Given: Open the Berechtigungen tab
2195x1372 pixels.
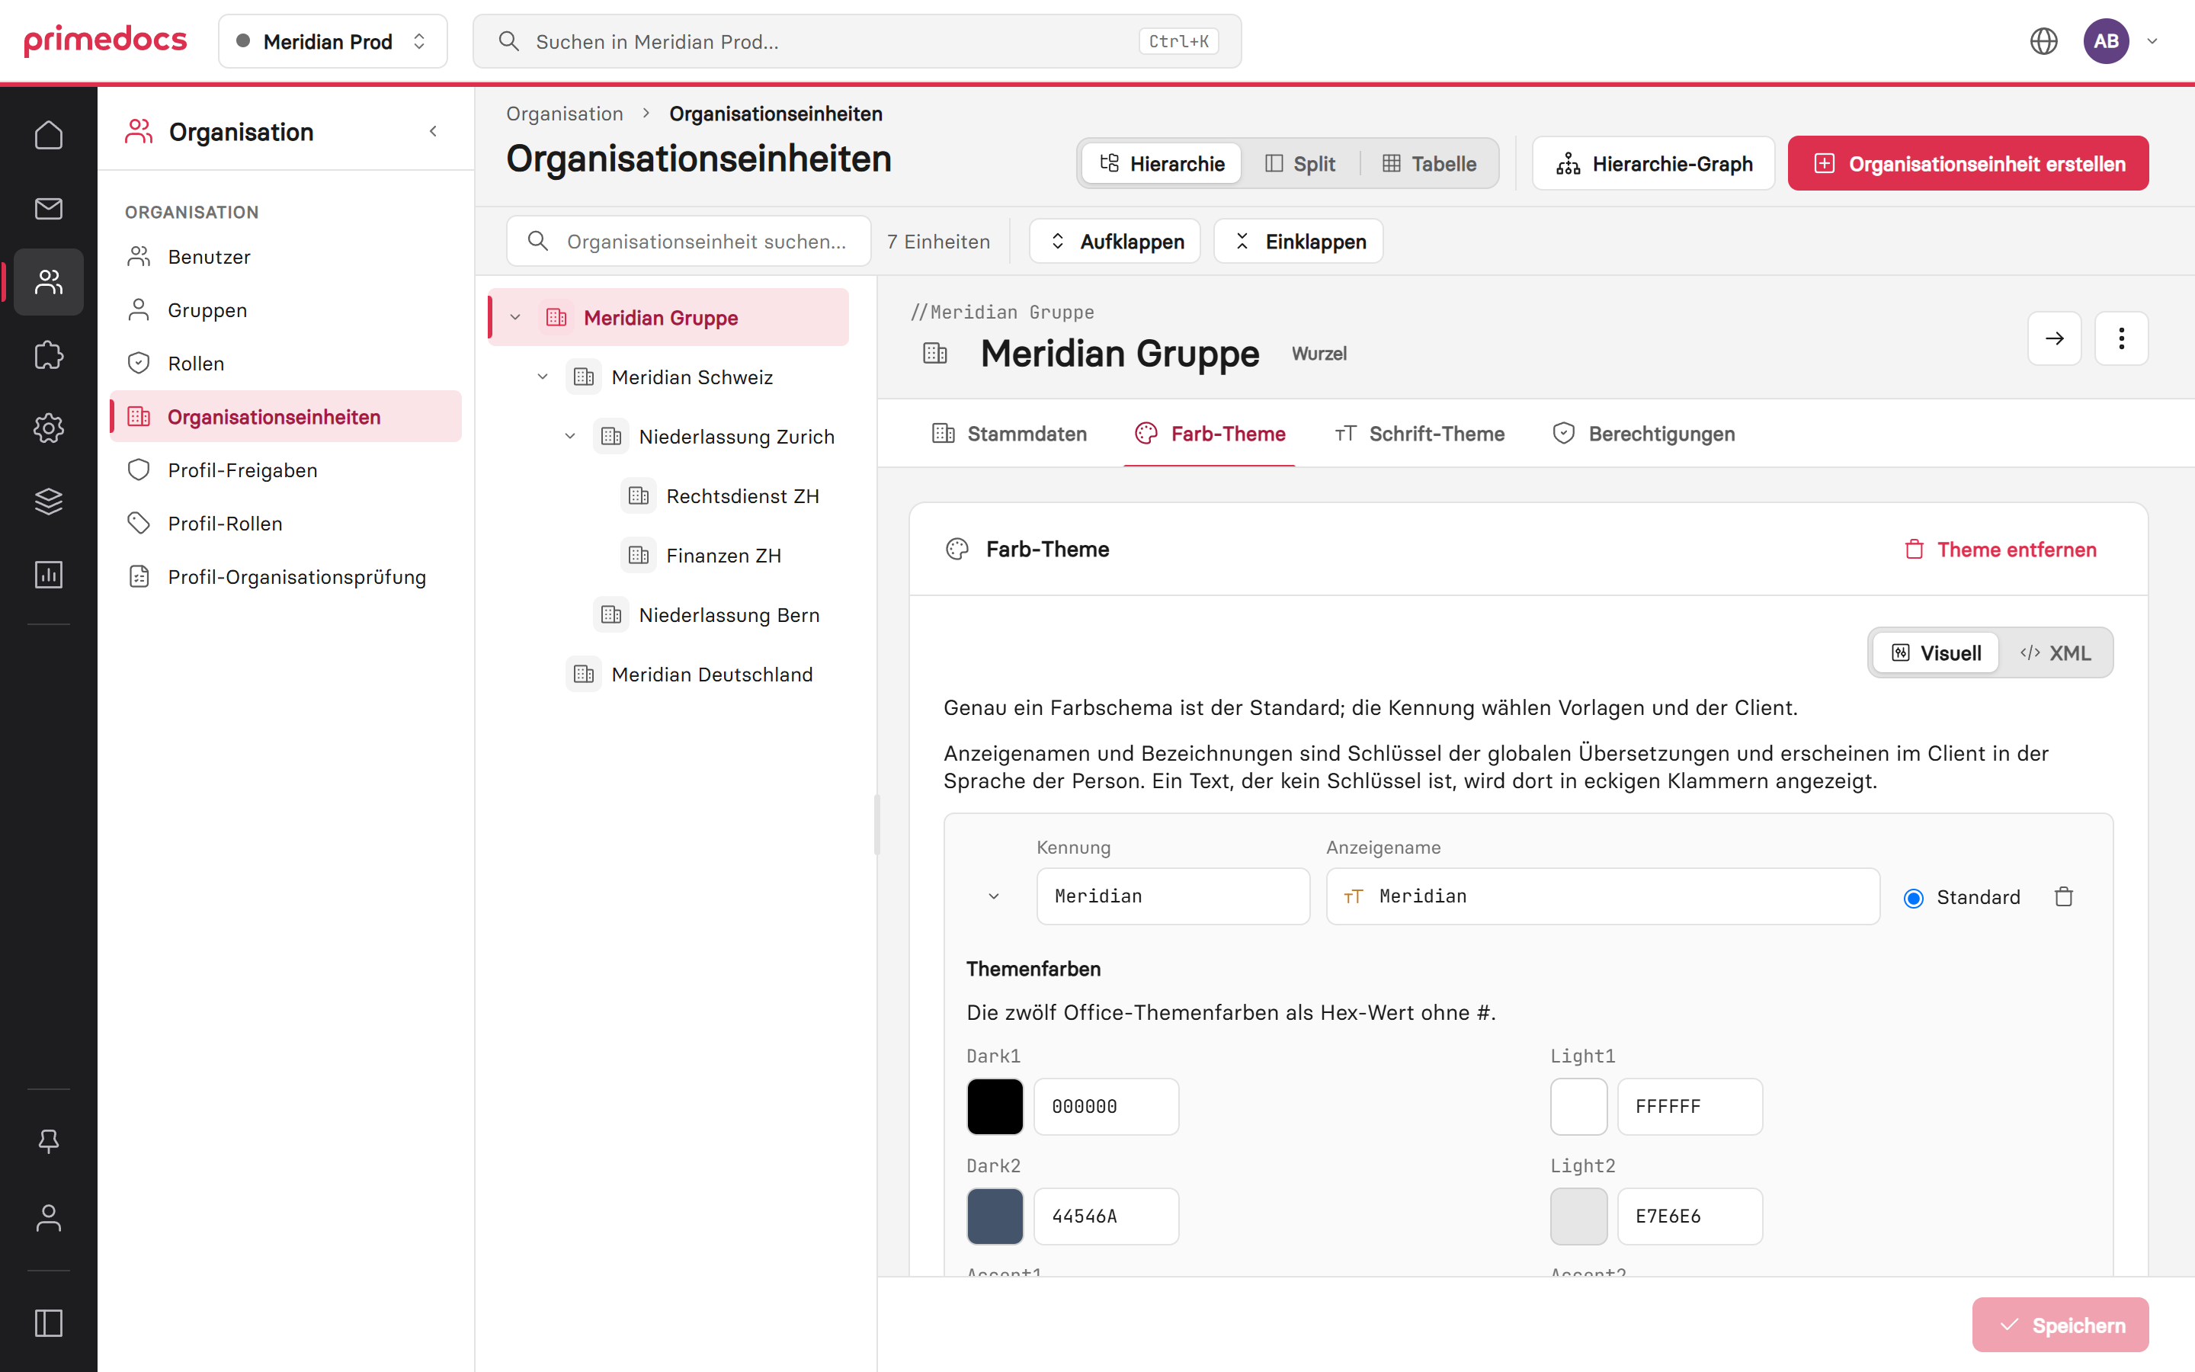Looking at the screenshot, I should coord(1643,434).
